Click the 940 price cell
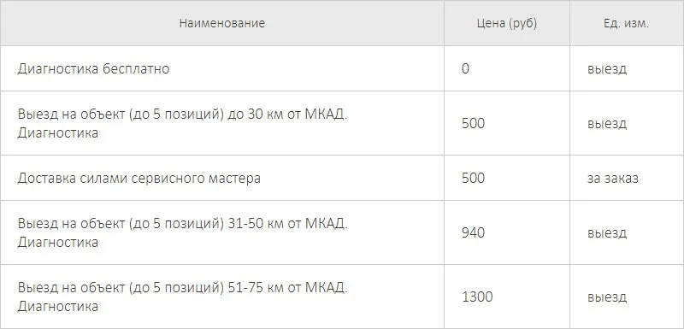Screen dimensions: 684x329 [474, 232]
